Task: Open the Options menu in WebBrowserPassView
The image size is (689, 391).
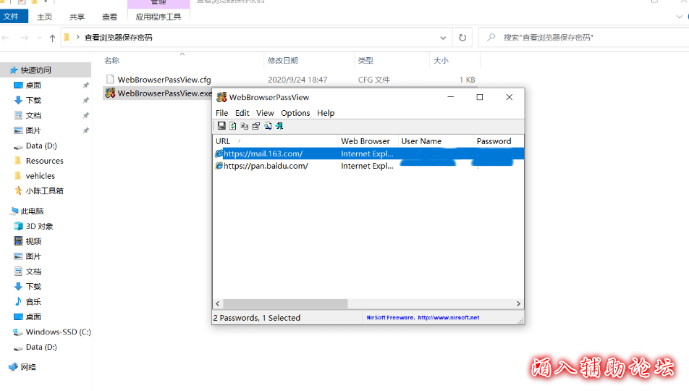Action: pos(295,113)
